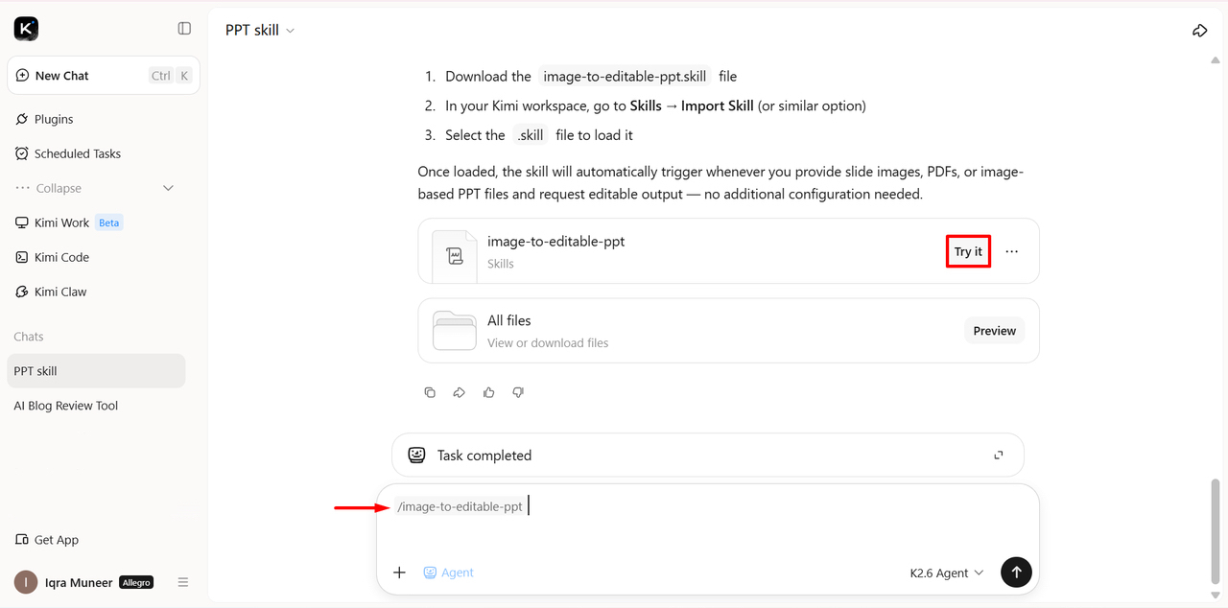Click the Preview button for All files
The width and height of the screenshot is (1228, 608).
994,331
